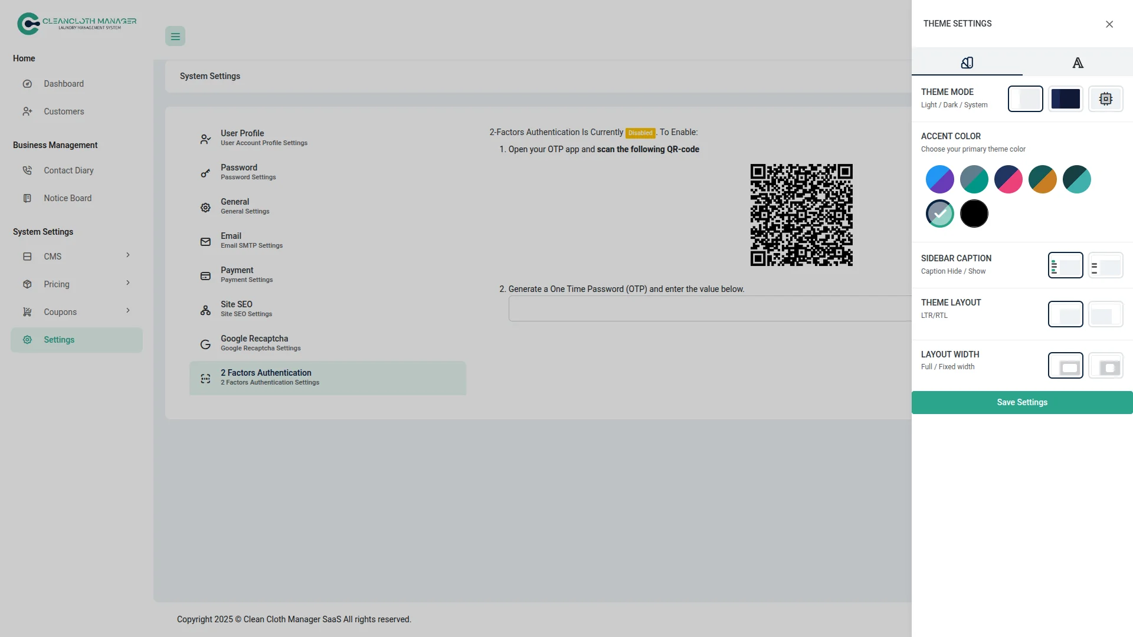Image resolution: width=1133 pixels, height=637 pixels.
Task: Expand the Coupons submenu chevron
Action: 128,311
